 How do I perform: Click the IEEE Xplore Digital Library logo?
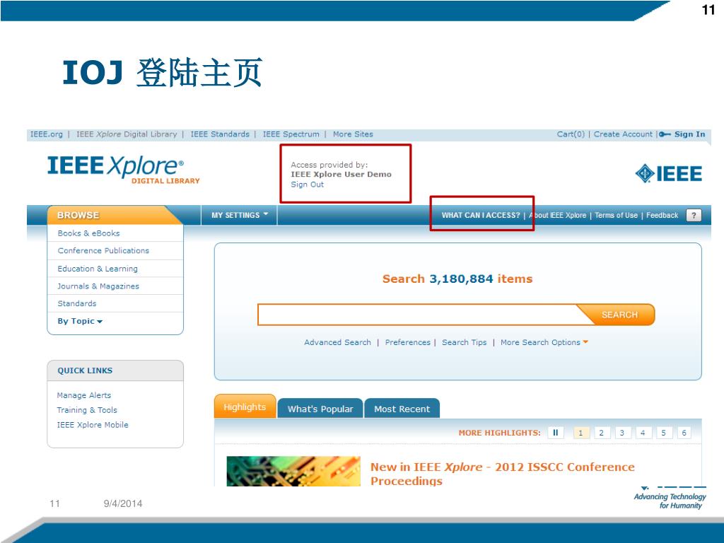pyautogui.click(x=123, y=170)
